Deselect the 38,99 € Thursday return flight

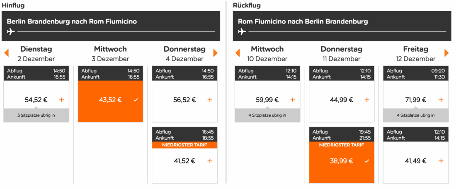[366, 161]
